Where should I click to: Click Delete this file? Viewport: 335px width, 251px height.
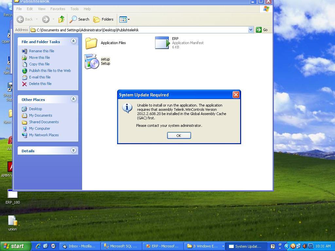pos(40,84)
